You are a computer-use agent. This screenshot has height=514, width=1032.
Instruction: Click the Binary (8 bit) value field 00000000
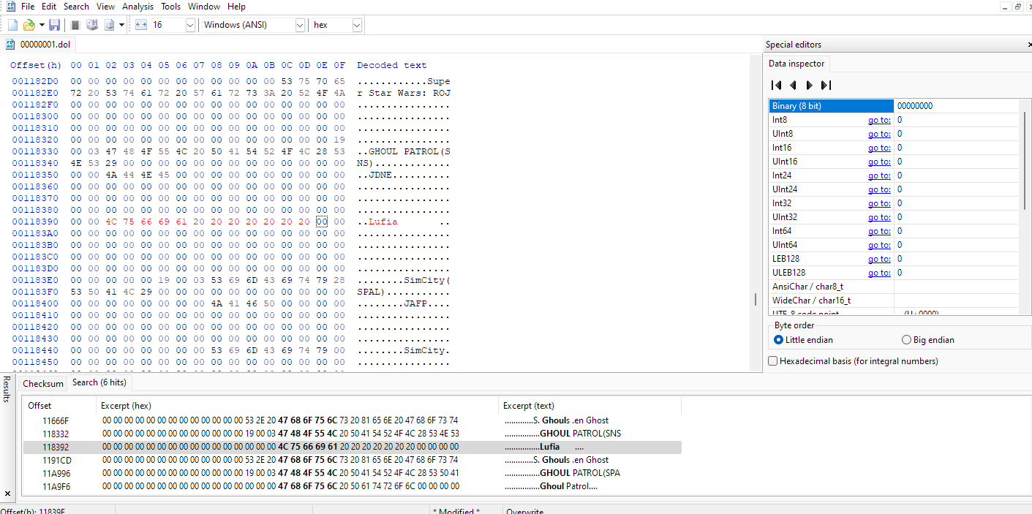tap(956, 106)
